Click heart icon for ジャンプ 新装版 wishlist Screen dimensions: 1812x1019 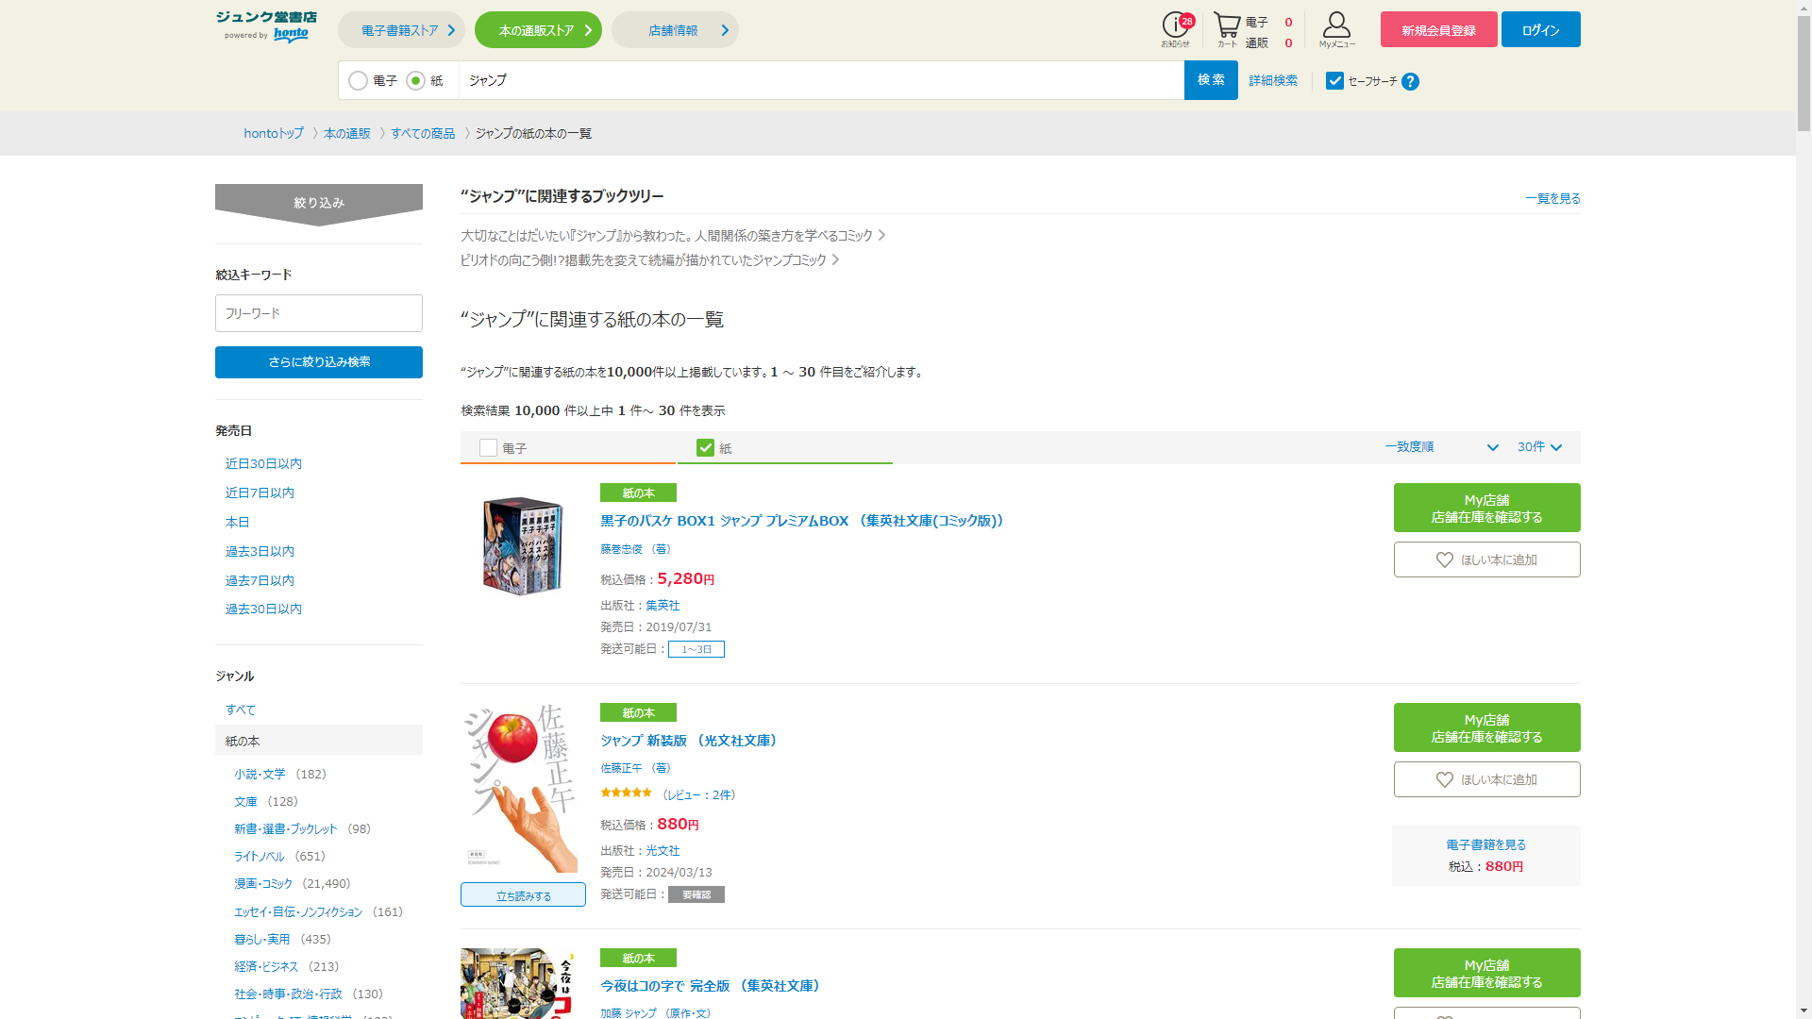click(x=1444, y=780)
